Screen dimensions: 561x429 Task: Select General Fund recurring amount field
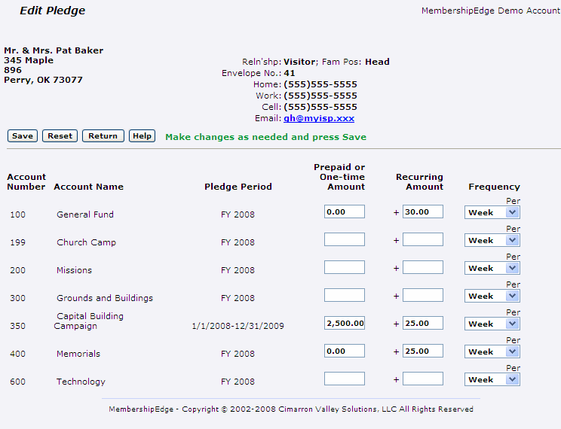(423, 212)
